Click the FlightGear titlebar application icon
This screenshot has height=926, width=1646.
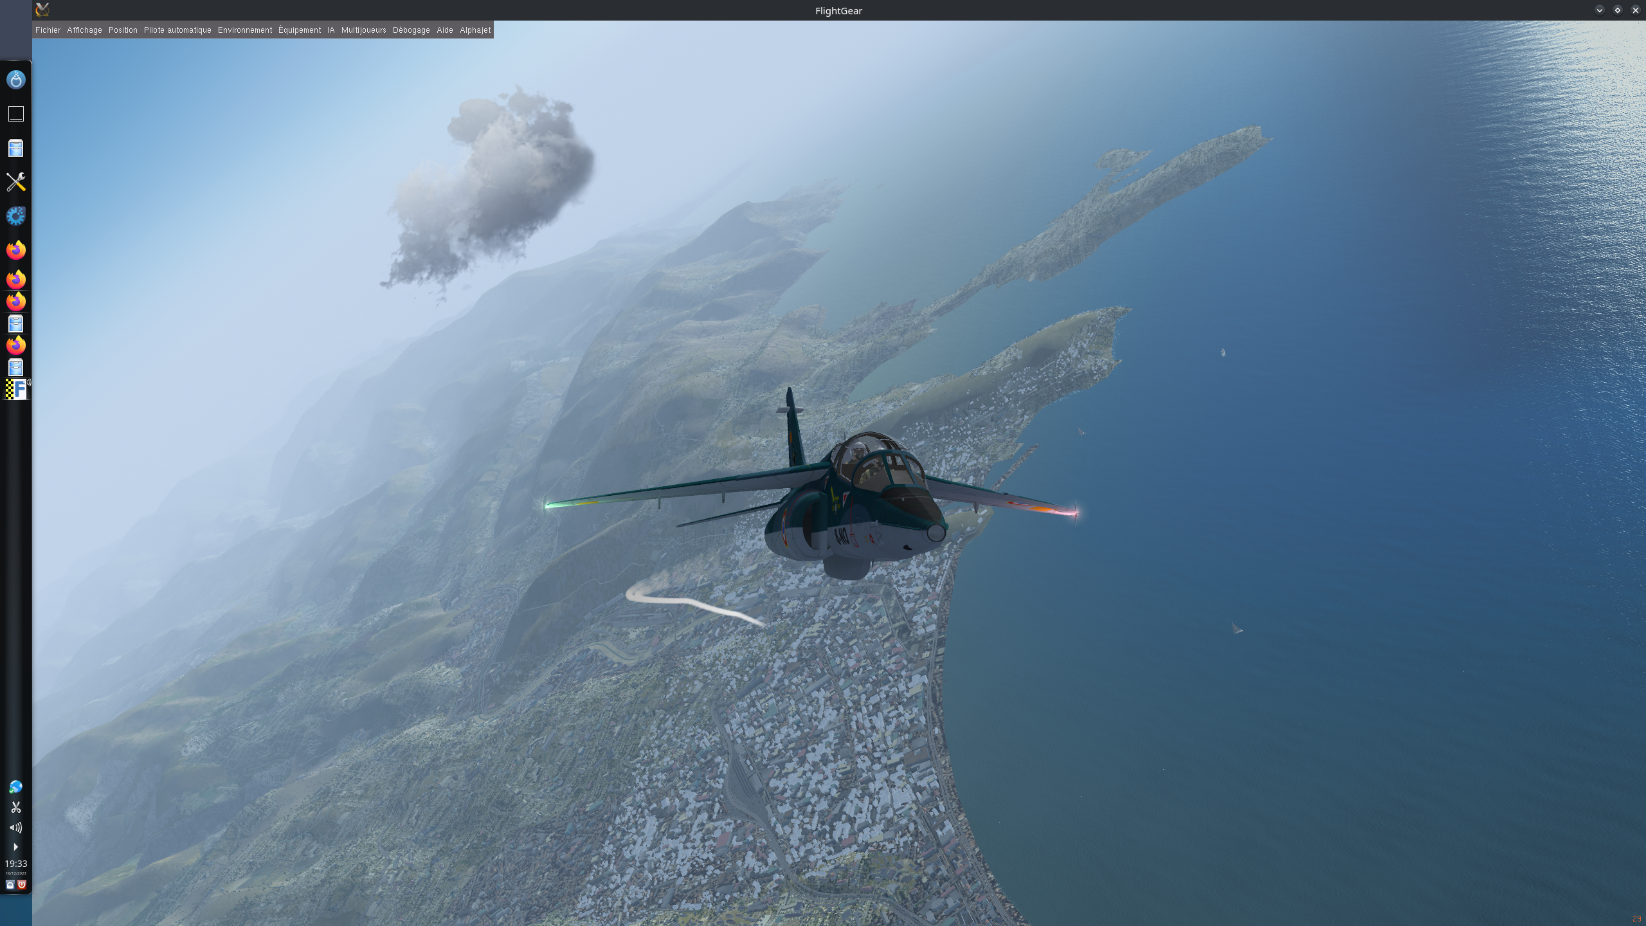click(x=42, y=10)
